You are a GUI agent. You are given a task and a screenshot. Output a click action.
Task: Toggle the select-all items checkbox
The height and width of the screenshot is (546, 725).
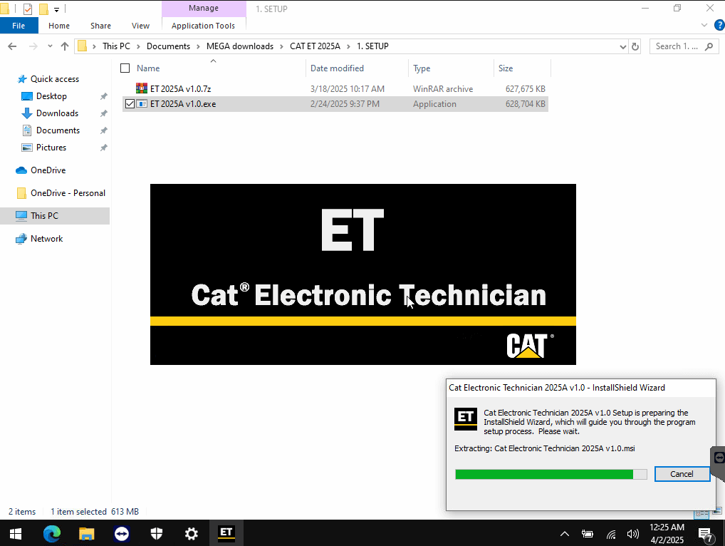[125, 68]
